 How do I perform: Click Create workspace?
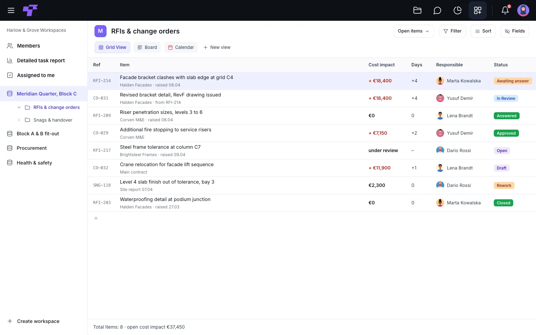(33, 321)
